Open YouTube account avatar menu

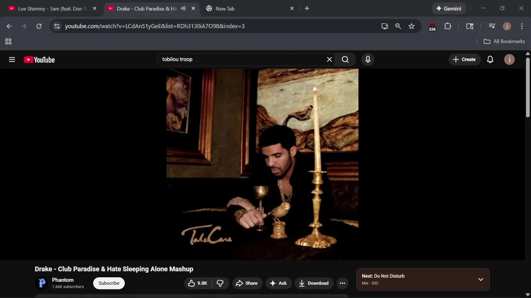pyautogui.click(x=509, y=60)
